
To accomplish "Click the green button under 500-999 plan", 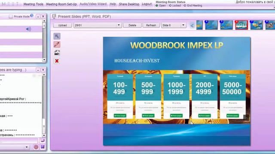I will (x=148, y=115).
